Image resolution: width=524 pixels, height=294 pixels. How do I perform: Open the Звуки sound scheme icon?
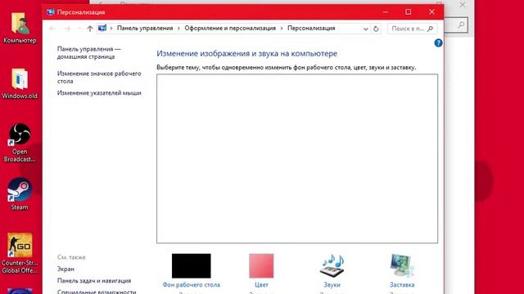point(332,265)
